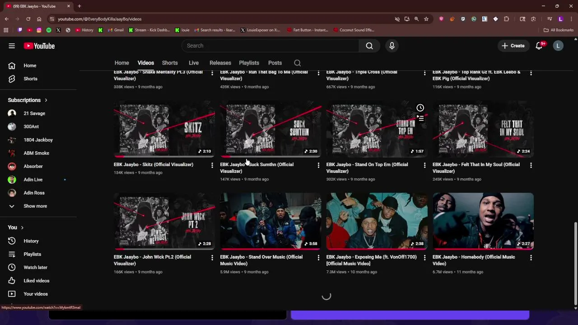The image size is (578, 325).
Task: Open options menu for Skitz video
Action: coord(212,165)
